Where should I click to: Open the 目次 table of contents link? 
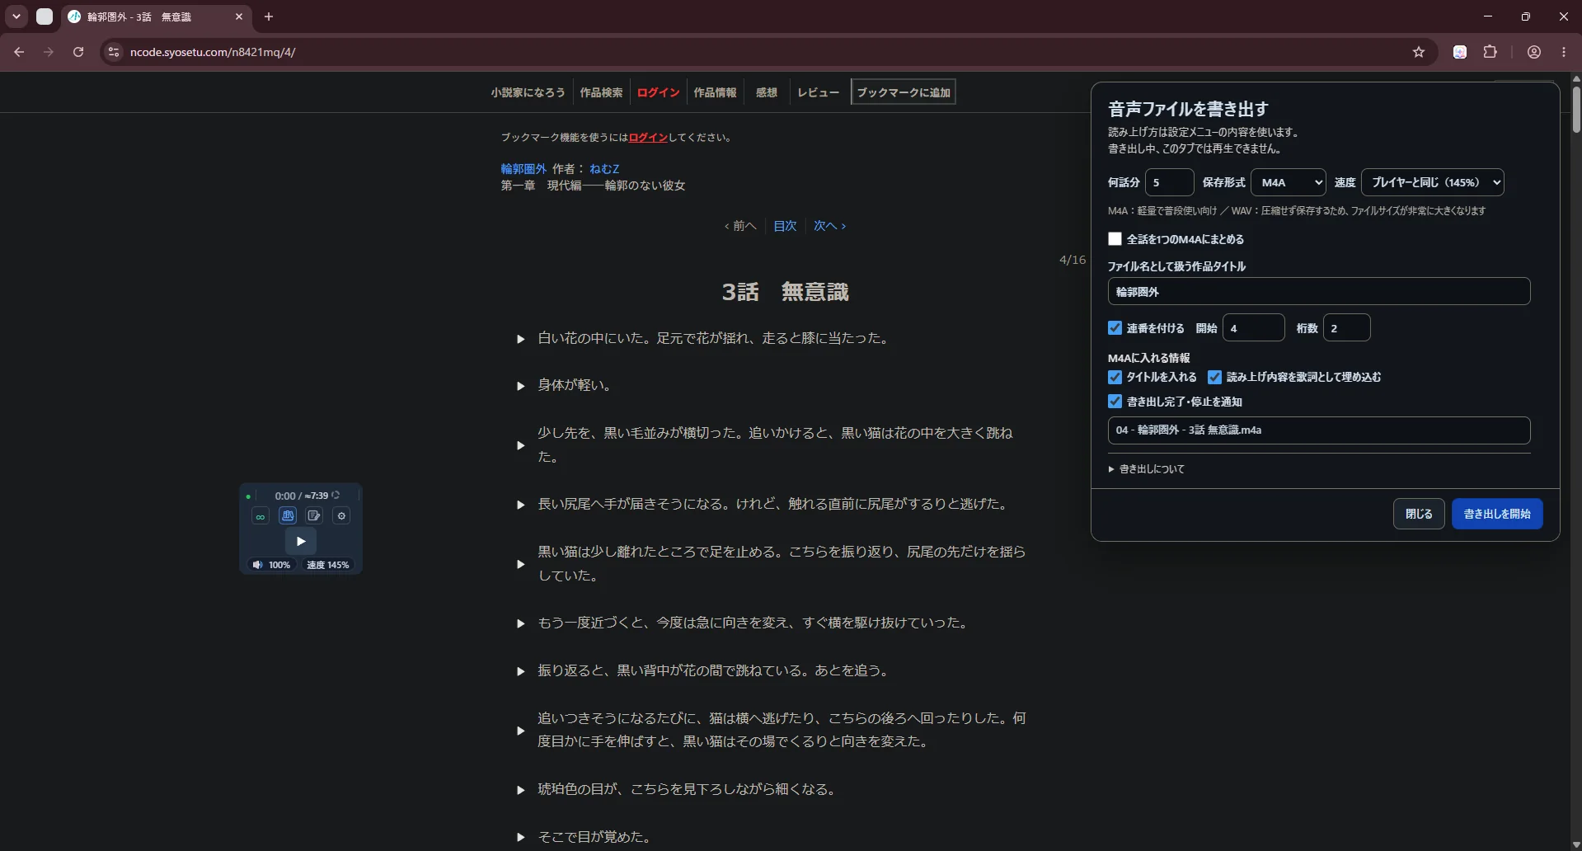click(x=785, y=226)
